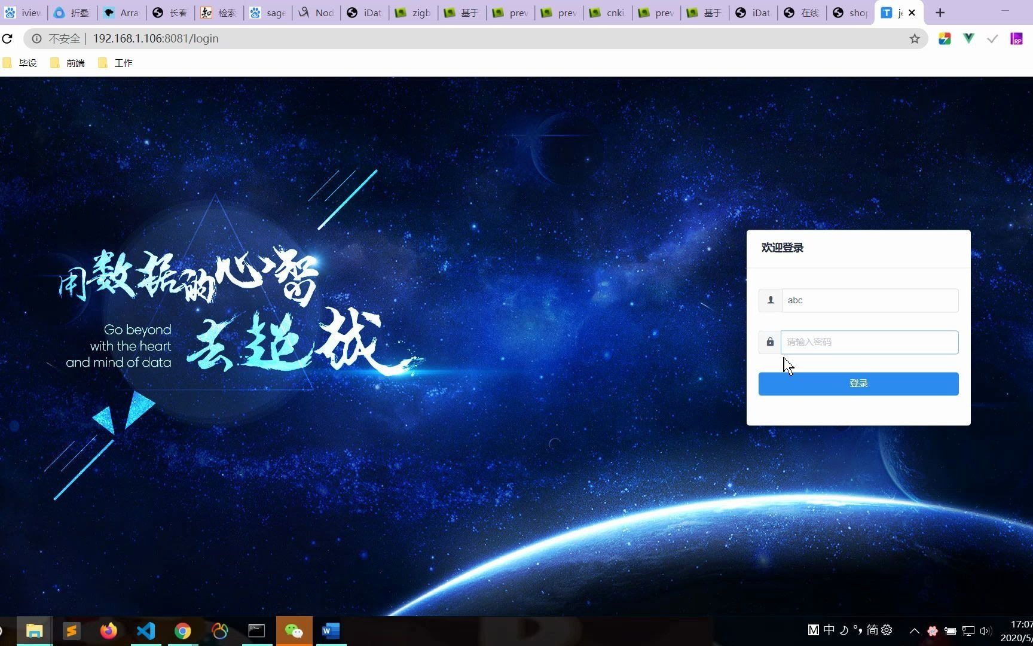Open the colorful ring app in taskbar

pyautogui.click(x=219, y=630)
